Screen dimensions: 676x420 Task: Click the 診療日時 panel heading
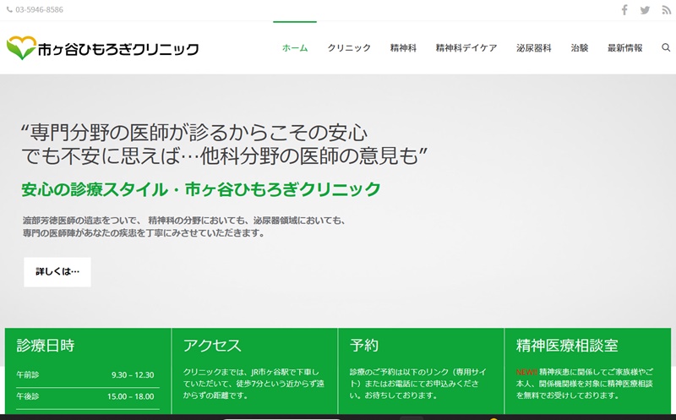[46, 346]
